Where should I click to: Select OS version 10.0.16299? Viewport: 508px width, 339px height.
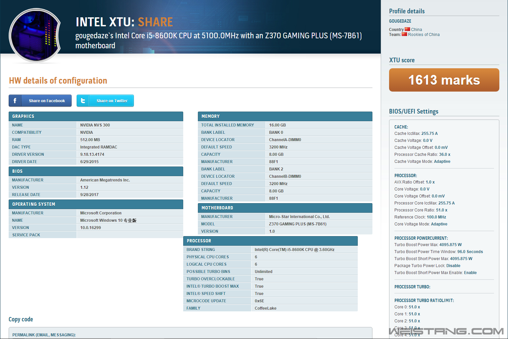tap(91, 228)
